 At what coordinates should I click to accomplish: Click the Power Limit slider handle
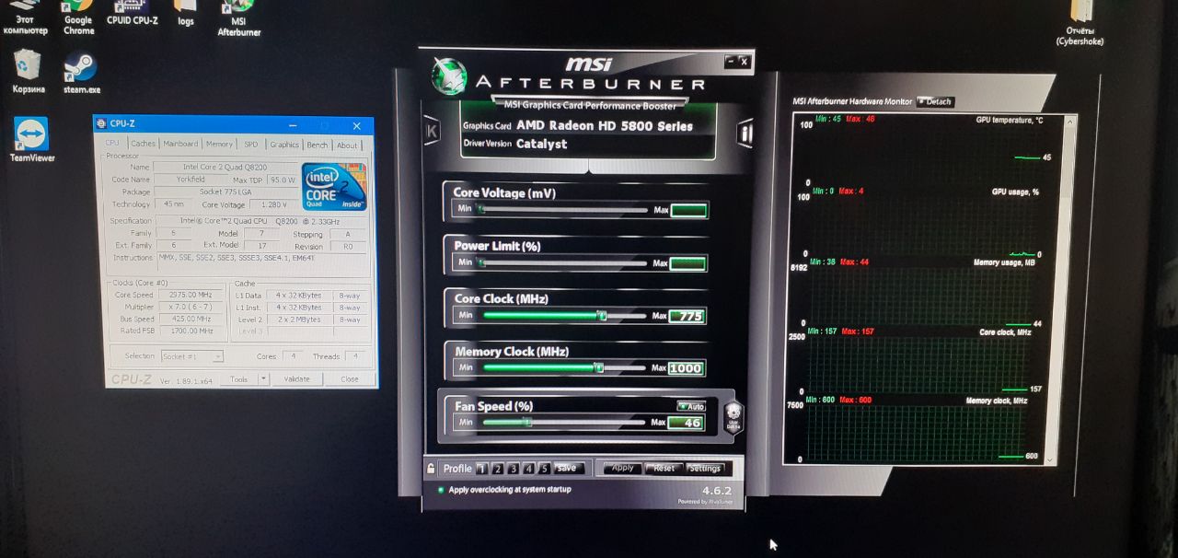click(x=481, y=263)
